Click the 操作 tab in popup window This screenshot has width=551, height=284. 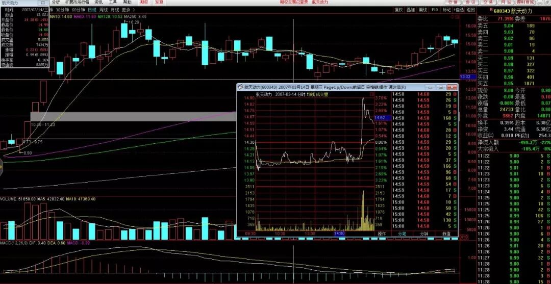pyautogui.click(x=381, y=234)
